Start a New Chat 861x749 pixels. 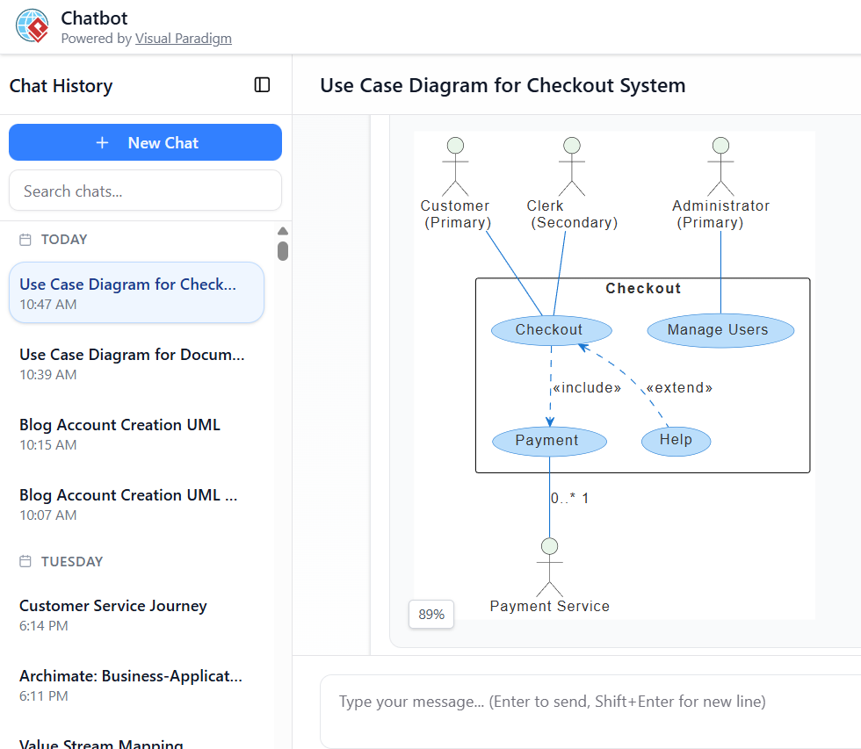coord(145,142)
